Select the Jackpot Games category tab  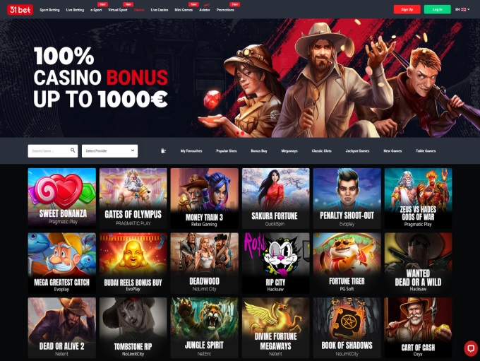point(357,150)
